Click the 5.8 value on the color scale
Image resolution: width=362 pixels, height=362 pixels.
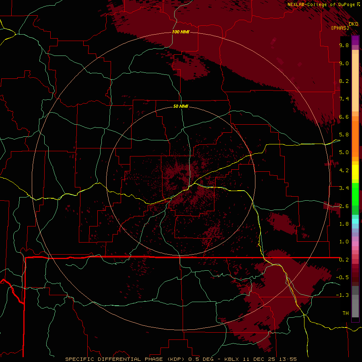point(344,135)
